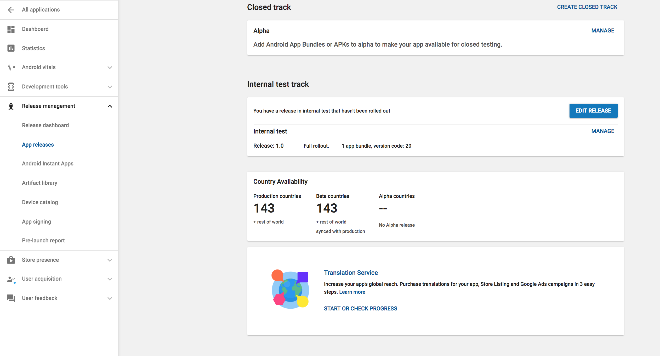Click 'synced with production' text
Screen dimensions: 660x356
coord(340,231)
